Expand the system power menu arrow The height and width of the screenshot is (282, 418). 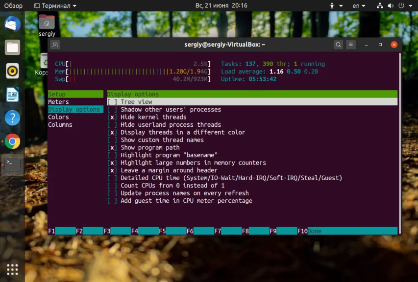(411, 5)
